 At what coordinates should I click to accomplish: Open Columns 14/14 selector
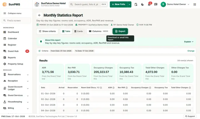point(99,31)
